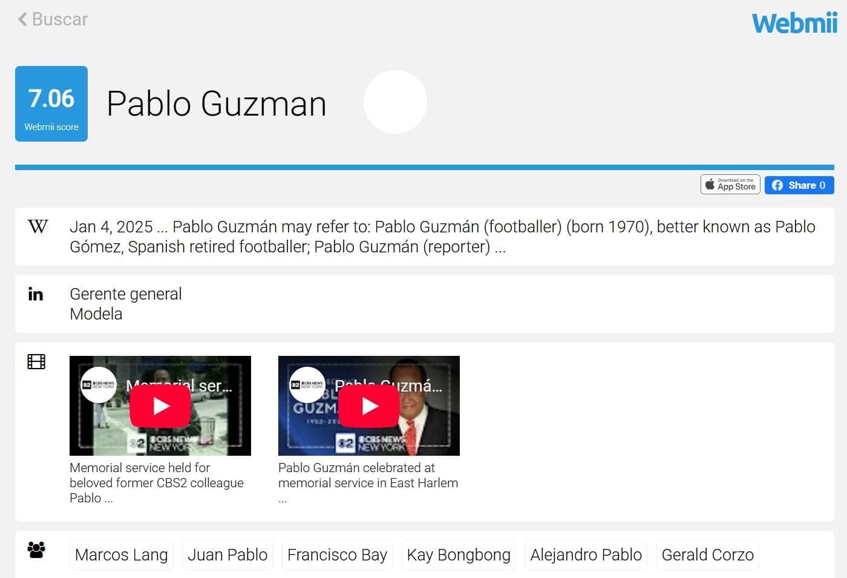
Task: Click the Pablo Guzman name heading
Action: pyautogui.click(x=217, y=103)
